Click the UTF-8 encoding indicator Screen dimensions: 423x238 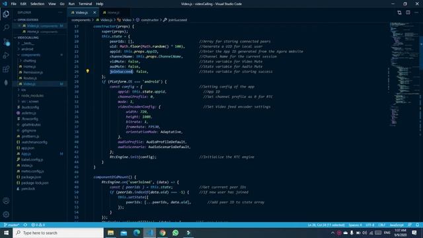click(x=370, y=225)
